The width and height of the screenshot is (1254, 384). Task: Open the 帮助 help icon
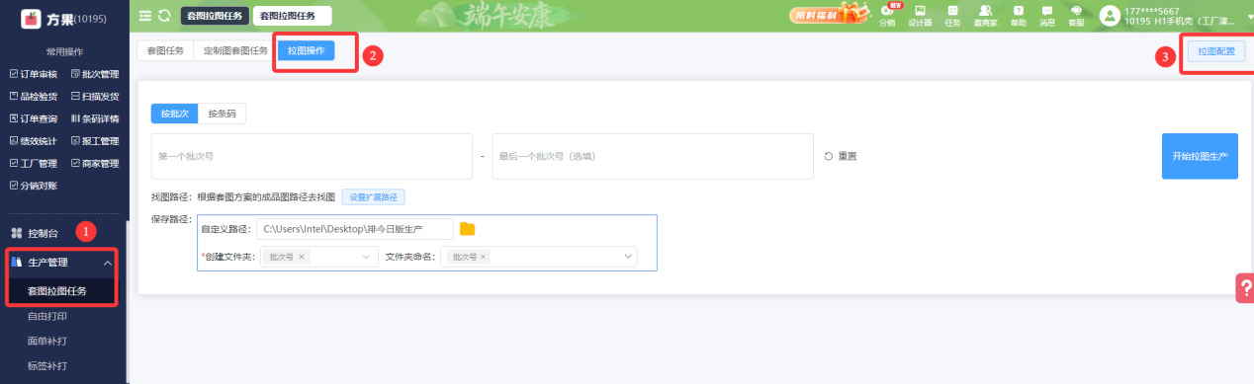pyautogui.click(x=1018, y=15)
